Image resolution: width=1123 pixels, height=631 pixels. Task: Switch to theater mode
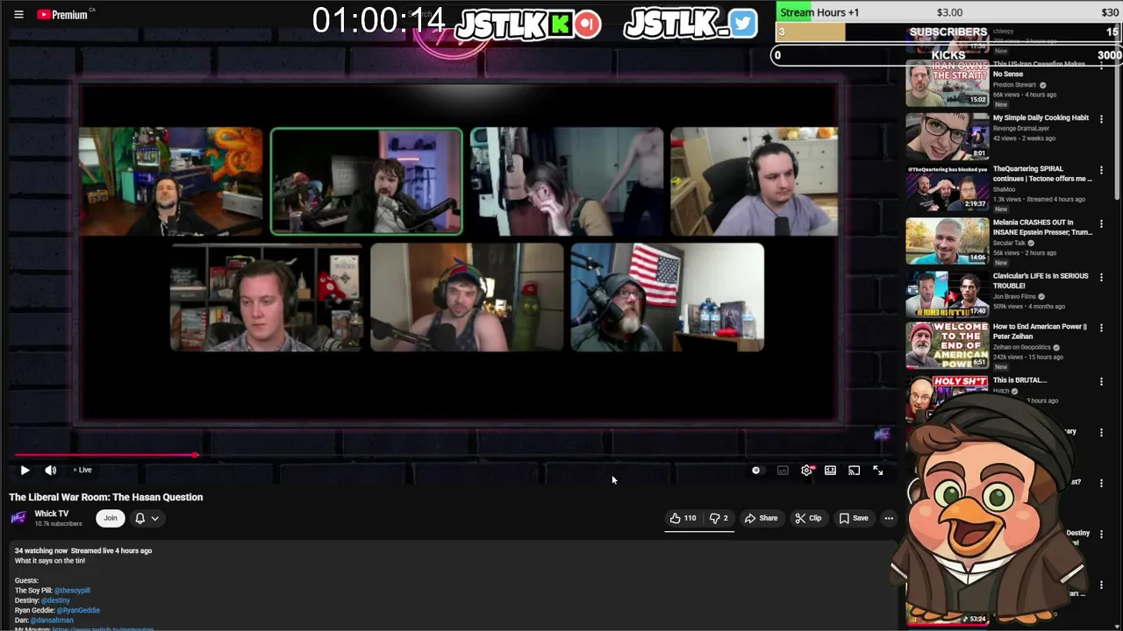point(830,471)
